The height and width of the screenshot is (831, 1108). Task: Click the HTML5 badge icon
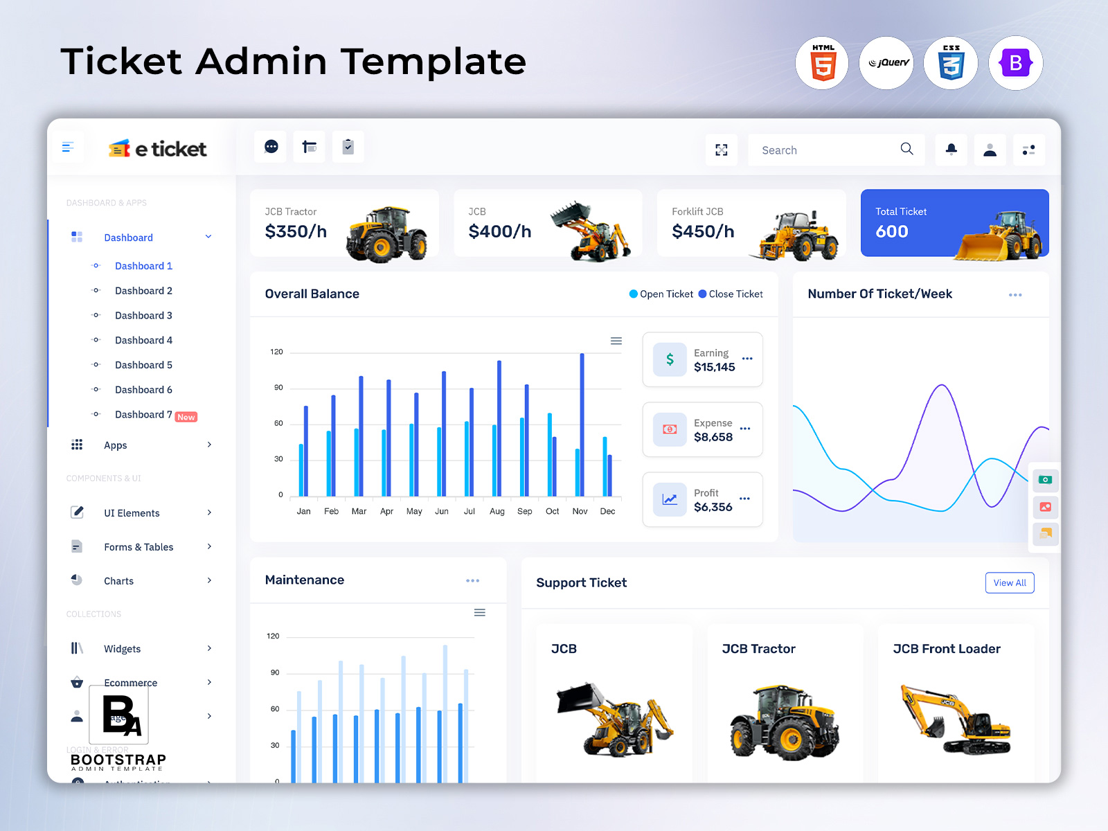tap(822, 63)
